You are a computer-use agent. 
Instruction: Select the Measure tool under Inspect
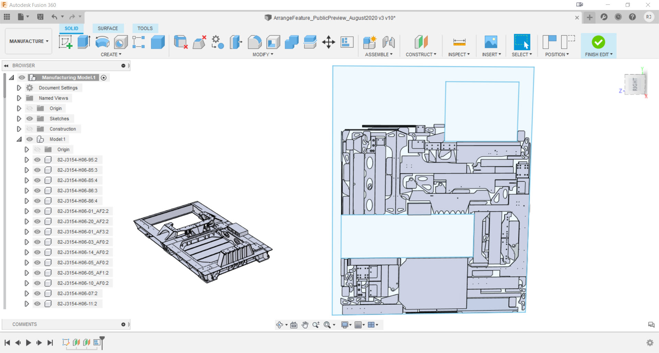pos(459,42)
